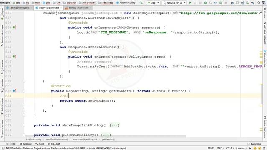267x150 pixels.
Task: Click the fcm.googleapis.com URL string
Action: coord(219,13)
